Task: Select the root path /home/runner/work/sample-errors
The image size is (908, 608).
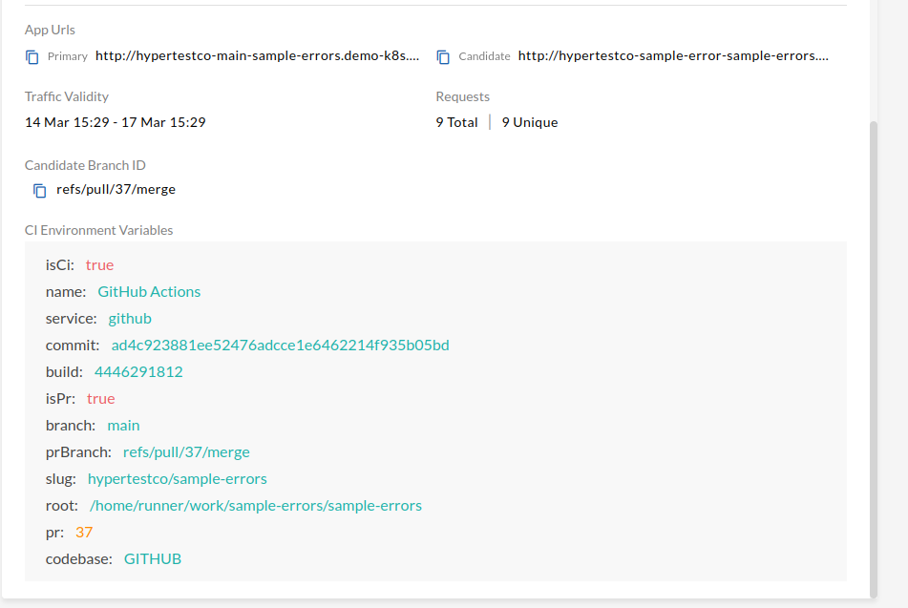Action: 255,506
